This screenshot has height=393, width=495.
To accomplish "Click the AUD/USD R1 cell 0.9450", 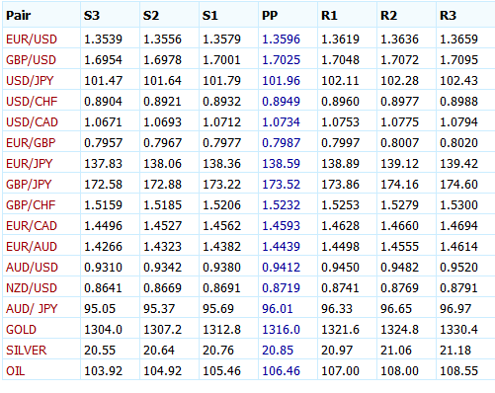I will pos(340,268).
